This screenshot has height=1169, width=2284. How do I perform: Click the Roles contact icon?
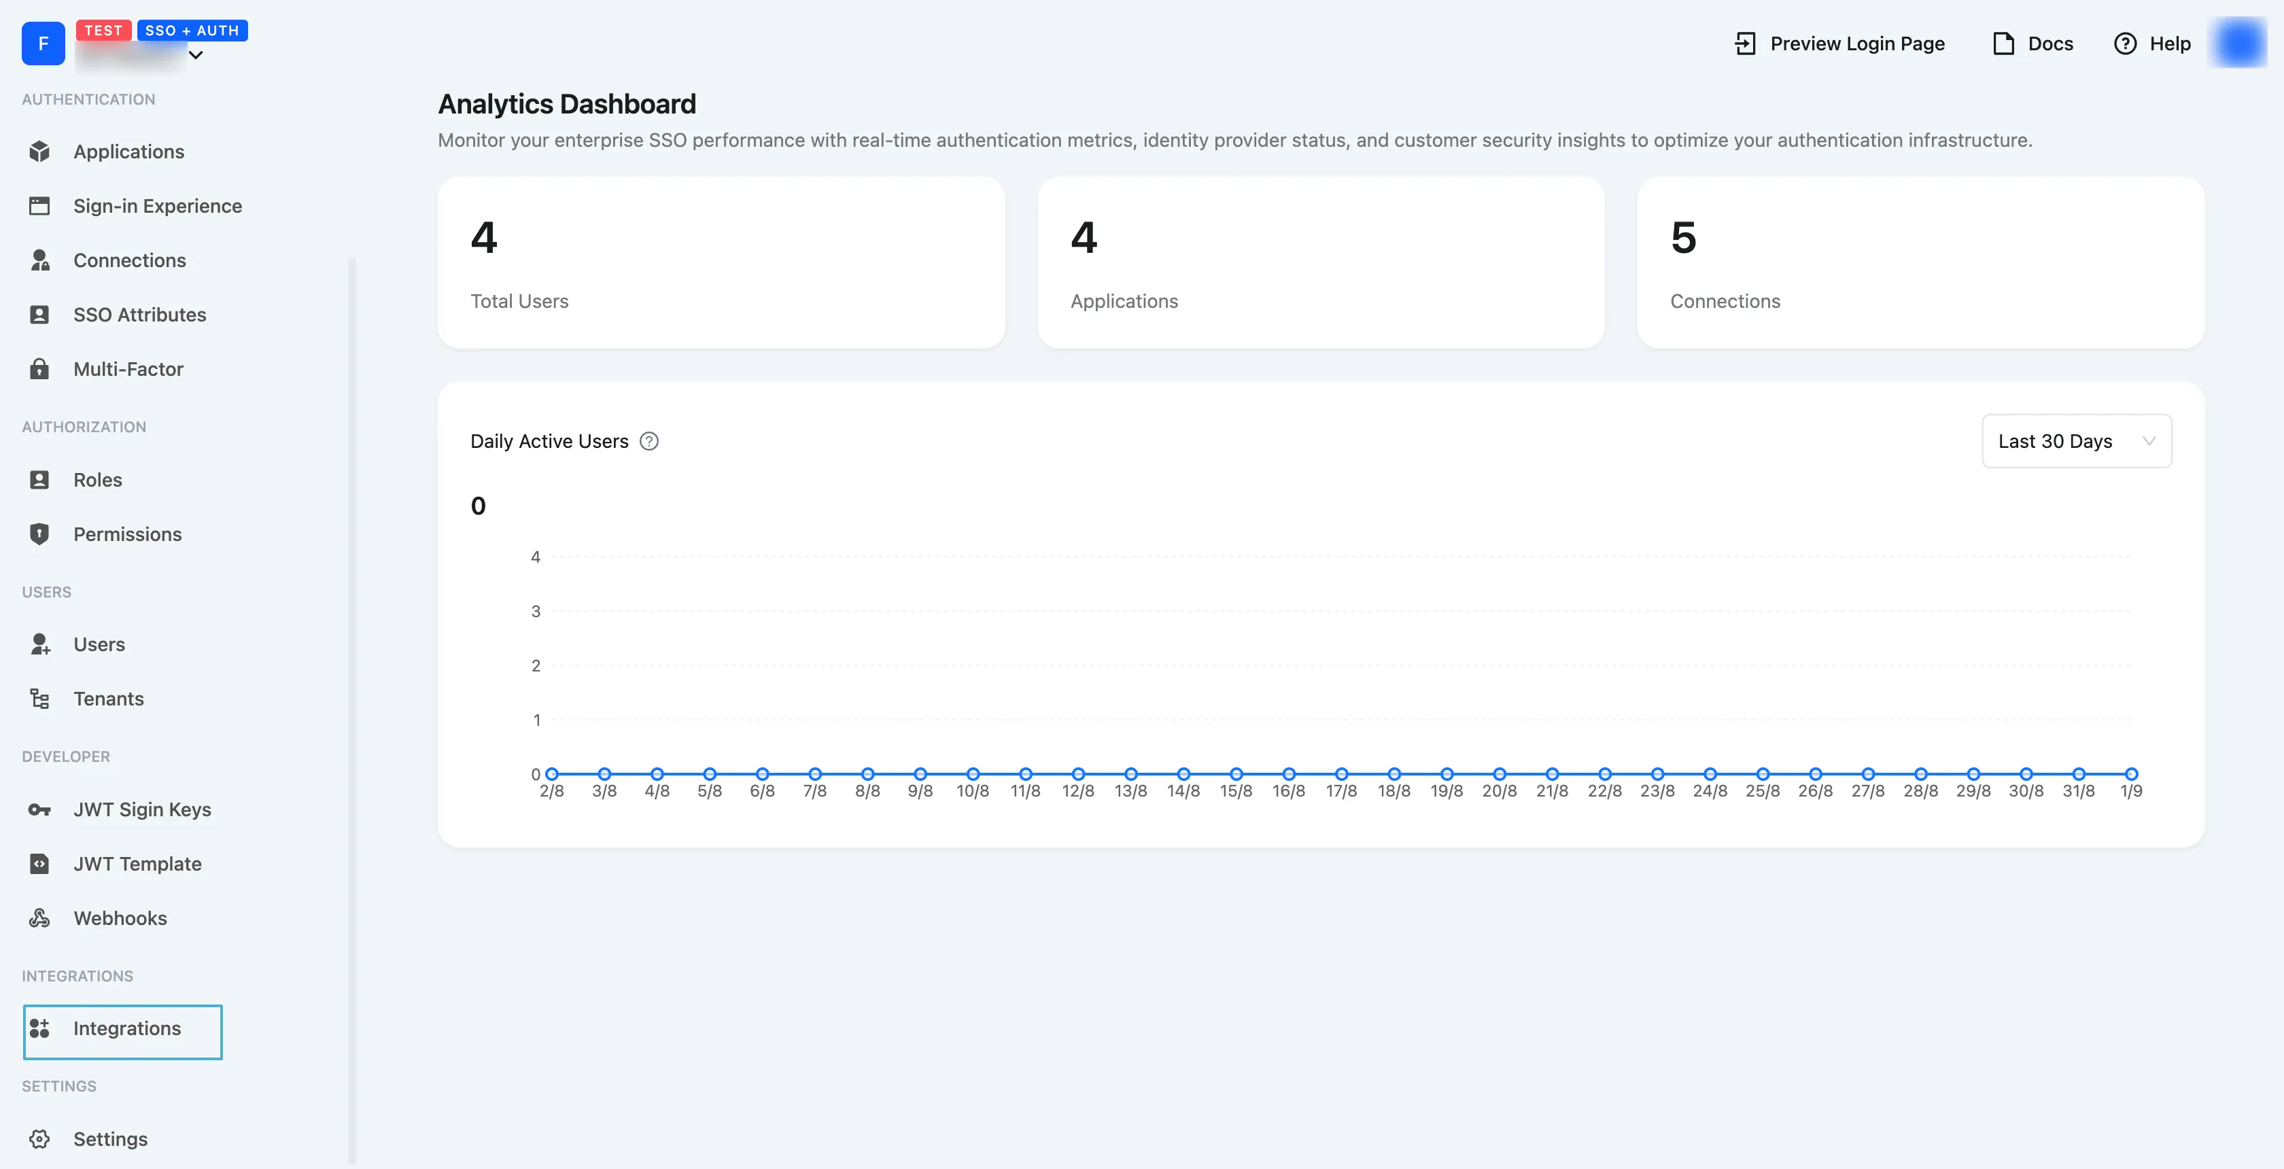tap(40, 479)
